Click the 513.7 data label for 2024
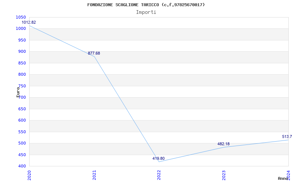Image resolution: width=292 pixels, height=182 pixels. click(x=287, y=137)
